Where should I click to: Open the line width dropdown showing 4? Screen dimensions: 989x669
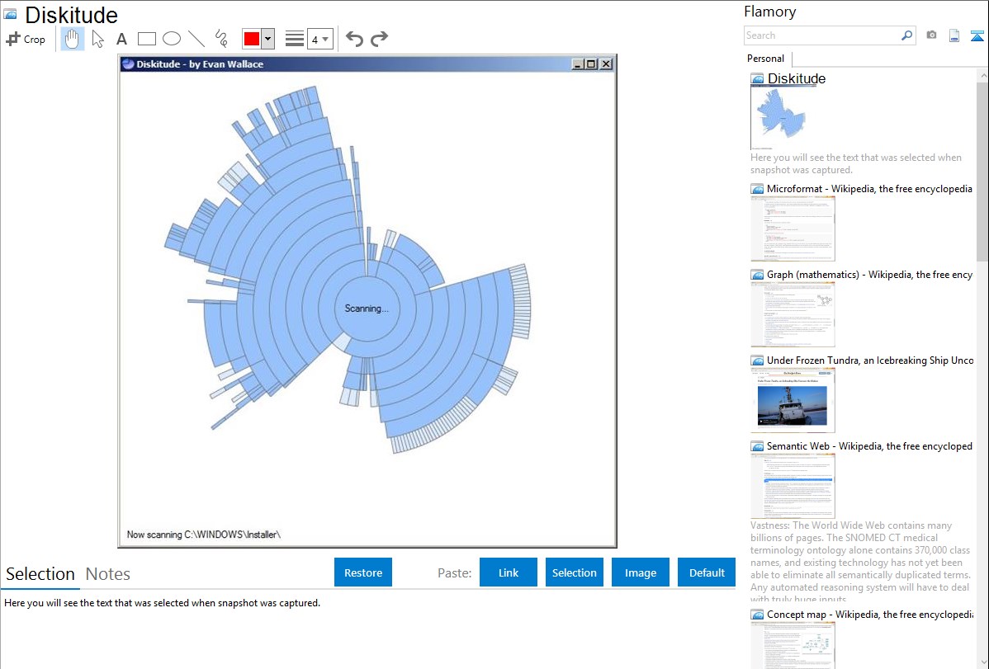pyautogui.click(x=320, y=39)
